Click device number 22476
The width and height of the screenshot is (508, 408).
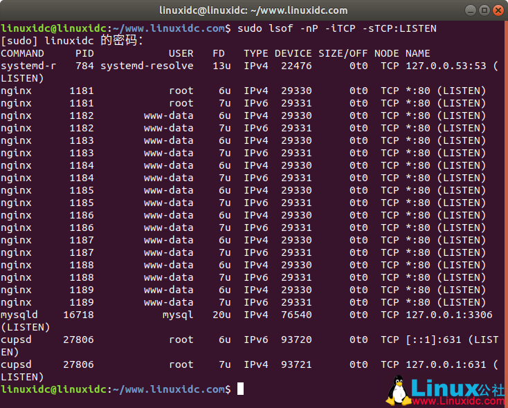(x=296, y=66)
